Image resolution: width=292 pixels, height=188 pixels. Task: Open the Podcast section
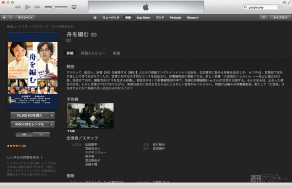pyautogui.click(x=175, y=17)
